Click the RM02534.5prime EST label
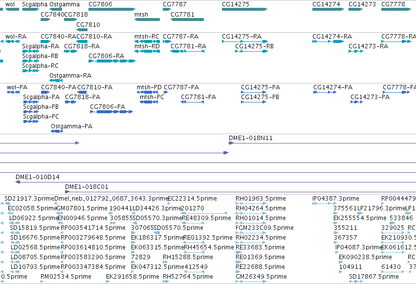This screenshot has width=416, height=284. point(66,277)
